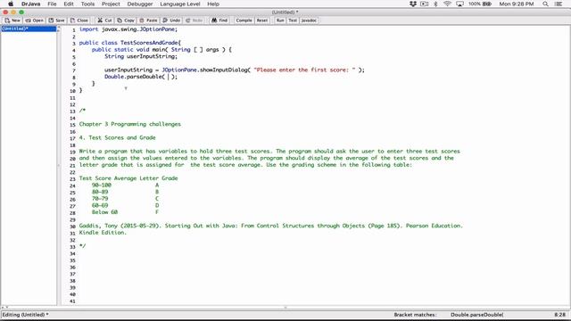Open the Edit menu
Screen dimensions: 571x321
(x=69, y=4)
